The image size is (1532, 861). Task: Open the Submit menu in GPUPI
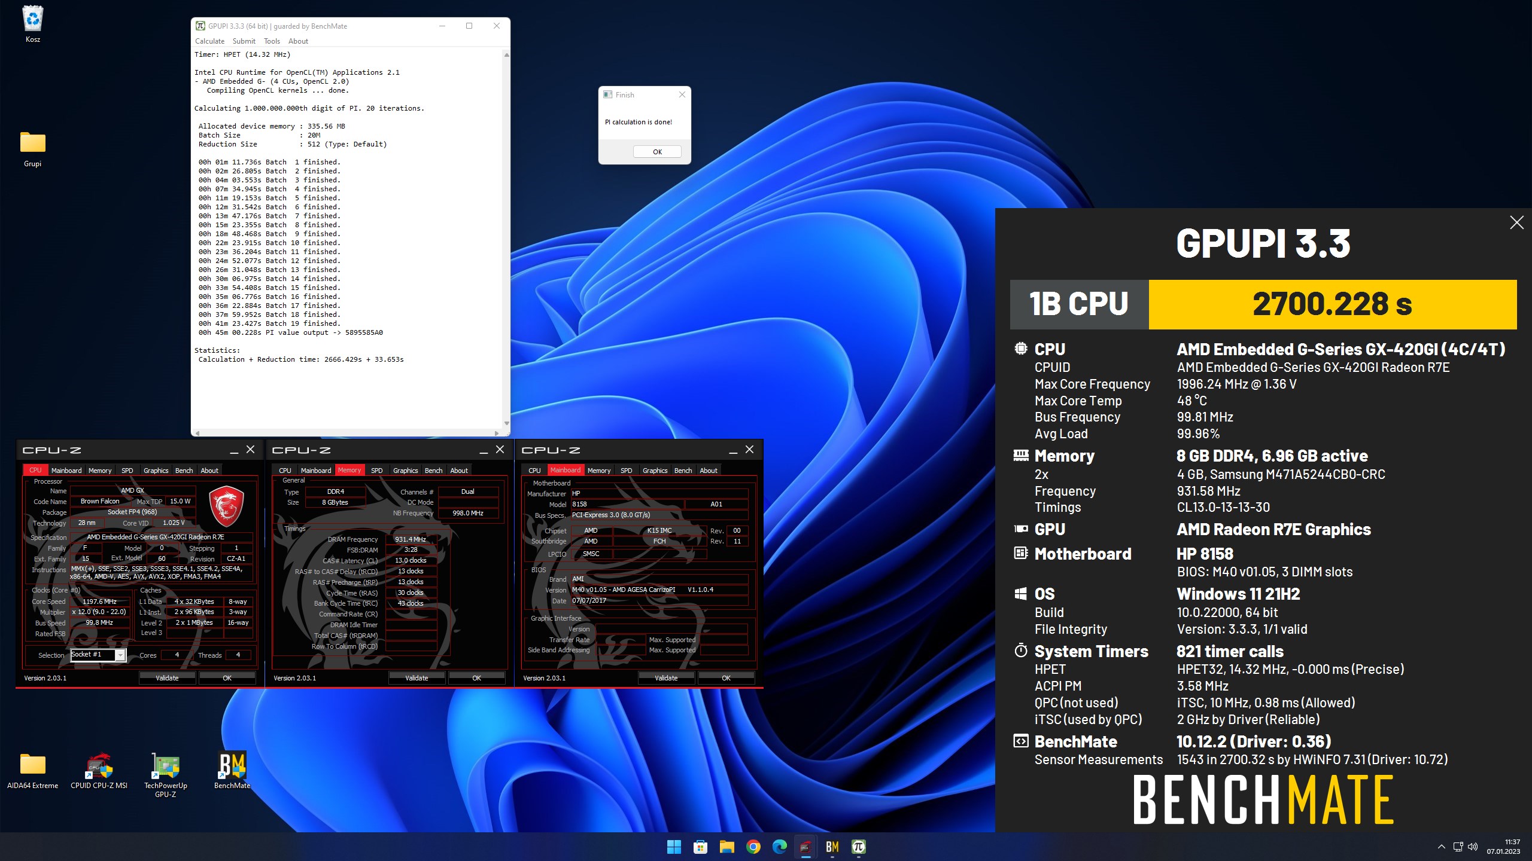coord(244,41)
